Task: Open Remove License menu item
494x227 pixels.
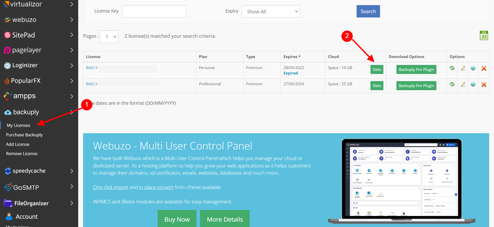Action: [x=22, y=154]
